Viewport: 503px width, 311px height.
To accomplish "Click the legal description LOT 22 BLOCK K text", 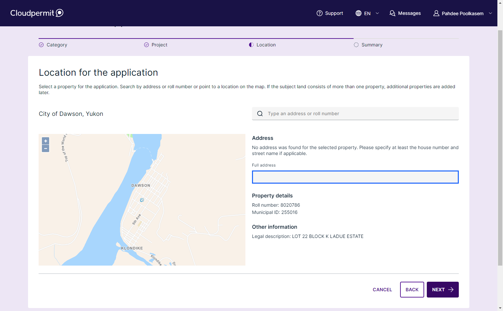I will [x=308, y=236].
